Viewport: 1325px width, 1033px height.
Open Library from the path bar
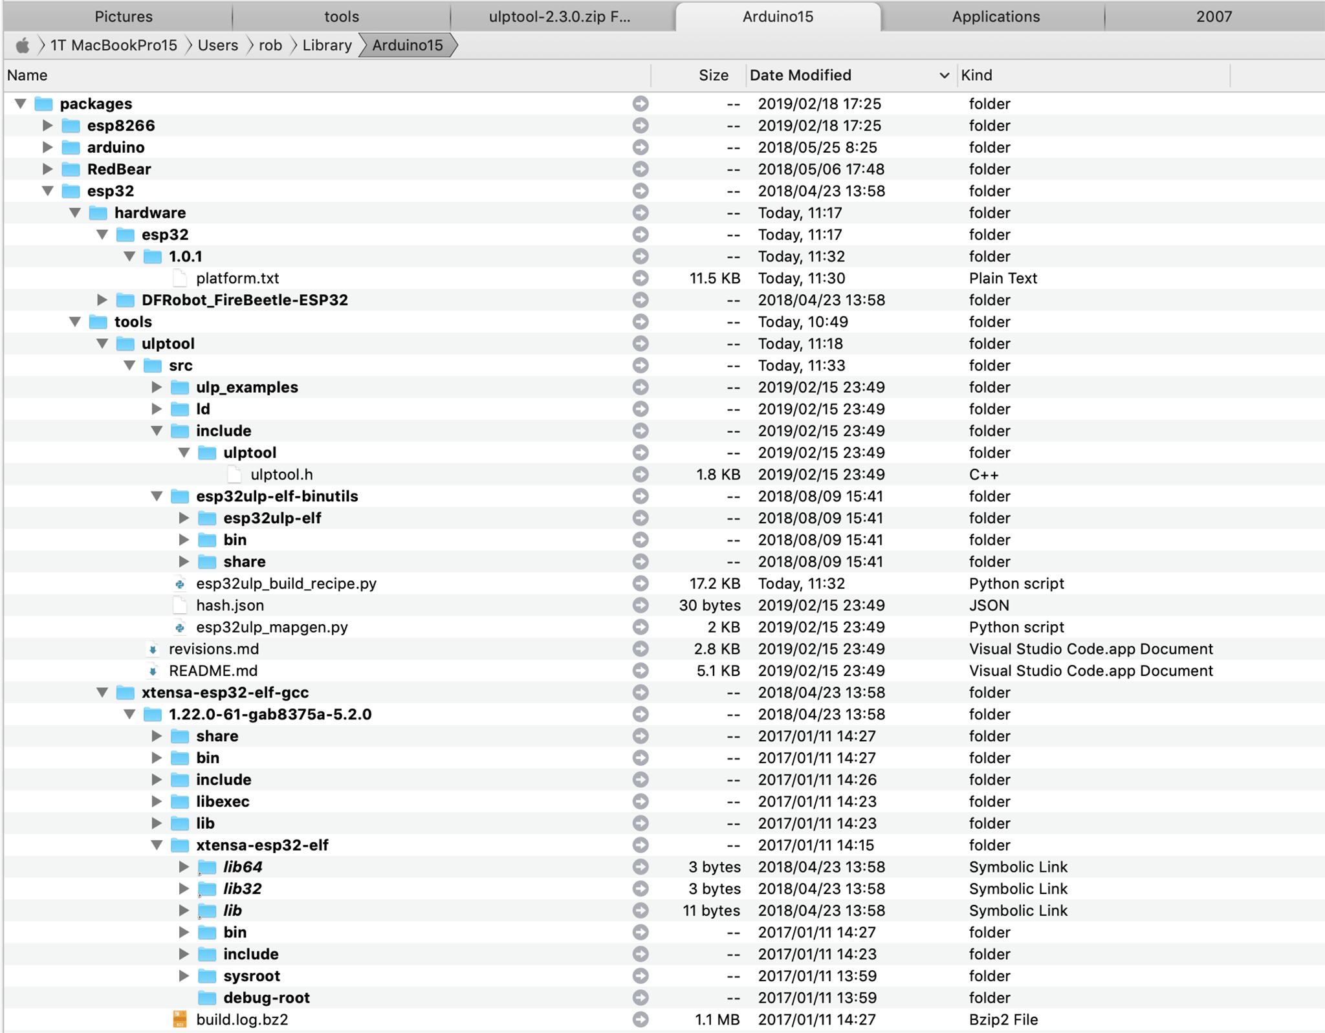click(327, 45)
